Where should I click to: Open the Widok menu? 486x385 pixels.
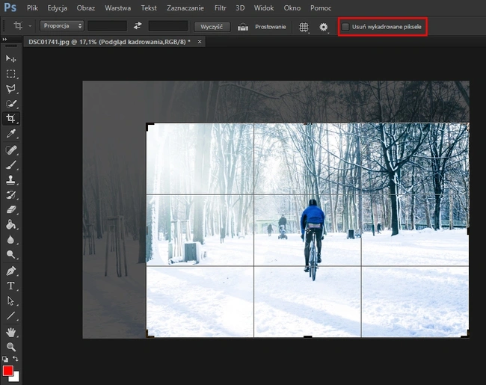264,8
